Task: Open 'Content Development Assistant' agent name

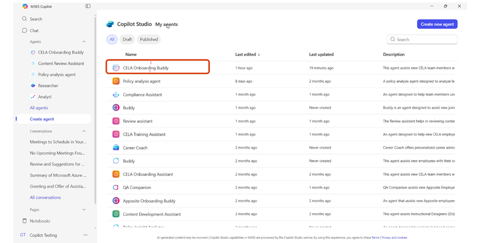Action: click(152, 214)
